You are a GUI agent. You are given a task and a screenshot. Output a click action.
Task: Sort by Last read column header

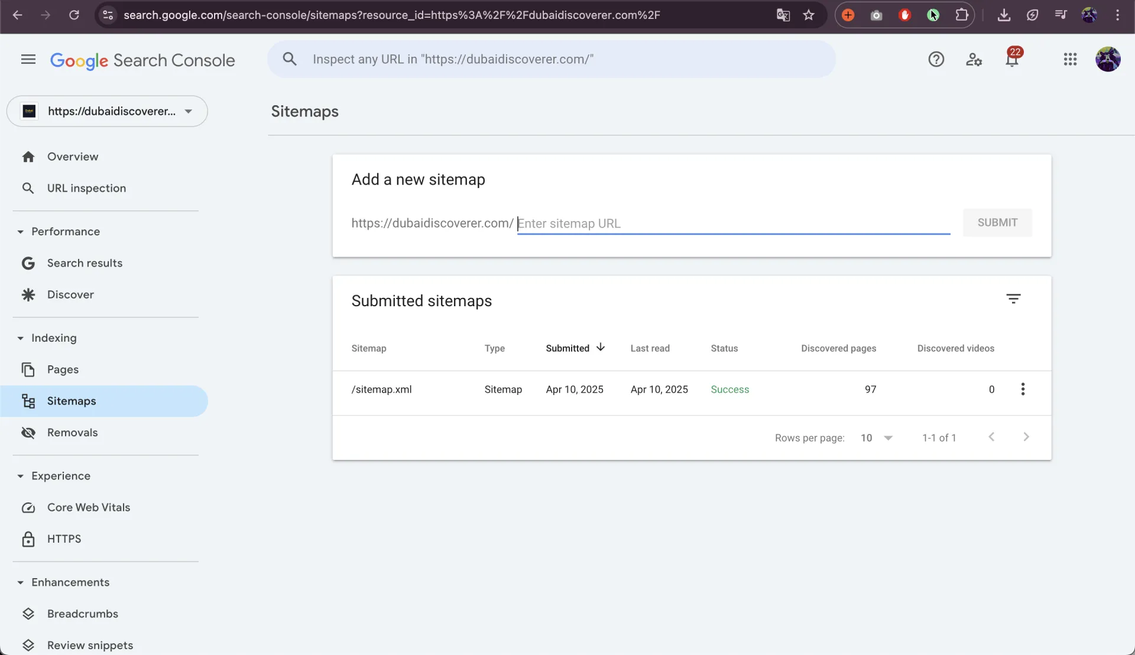point(650,348)
